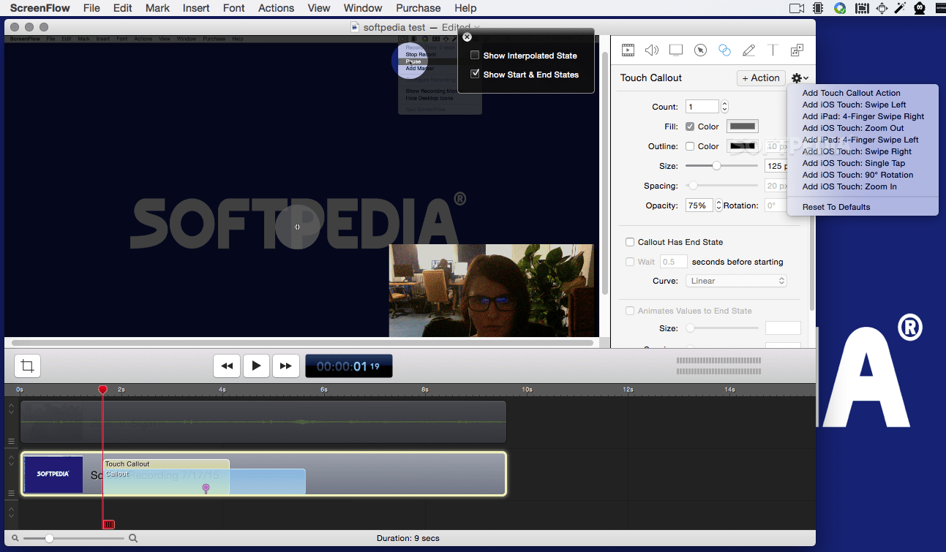Viewport: 946px width, 552px height.
Task: Click the Rewind button
Action: (227, 366)
